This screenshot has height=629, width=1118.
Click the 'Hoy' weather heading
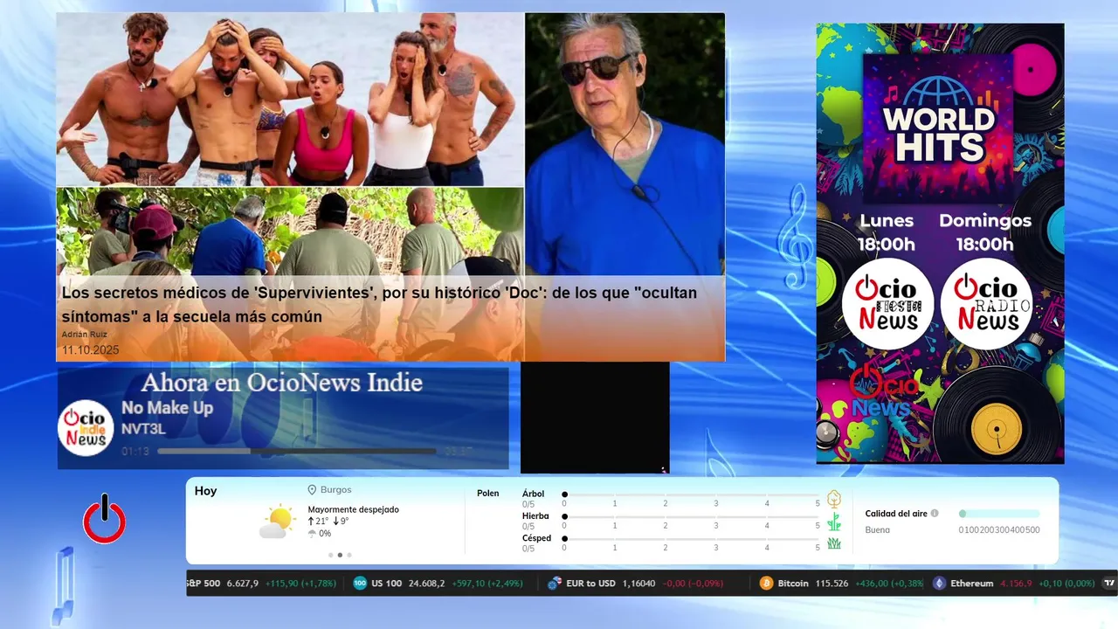tap(205, 491)
